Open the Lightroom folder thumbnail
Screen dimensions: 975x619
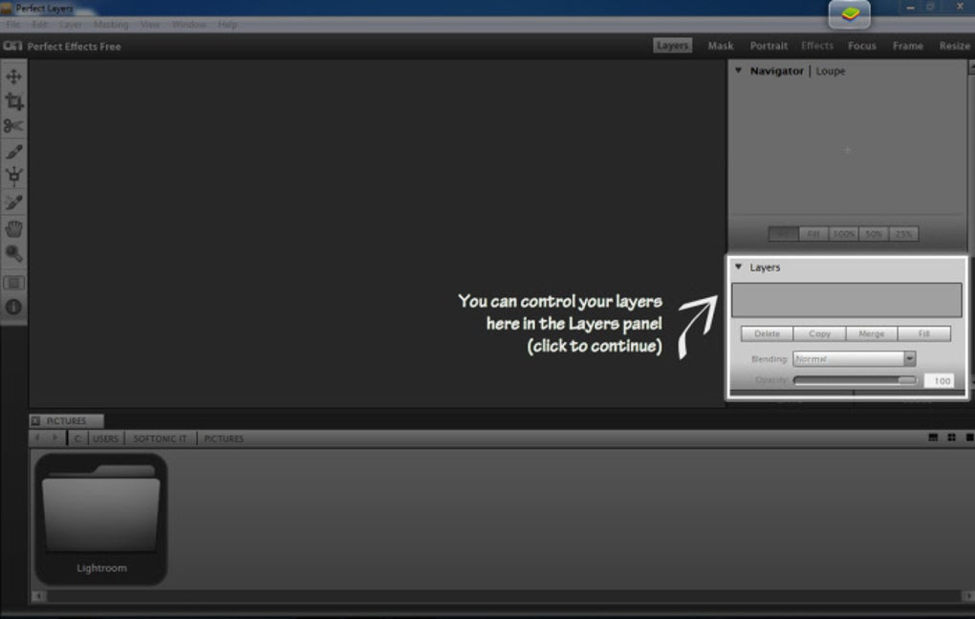[100, 519]
